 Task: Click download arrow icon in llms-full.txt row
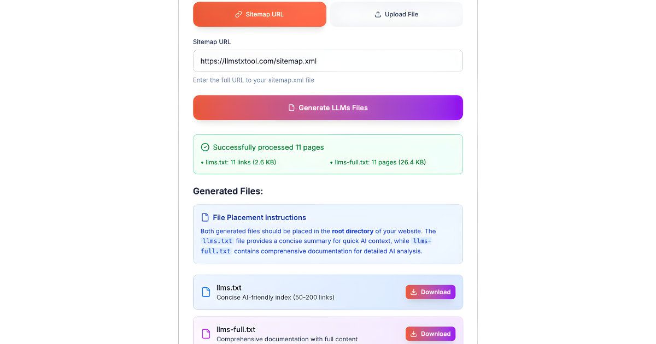pos(414,334)
